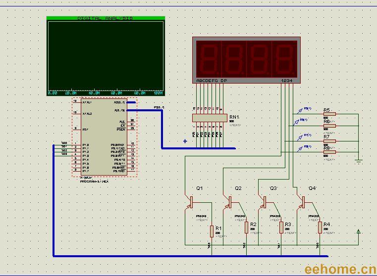Click the R4 reference label
Viewport: 377px width, 276px height.
point(326,225)
